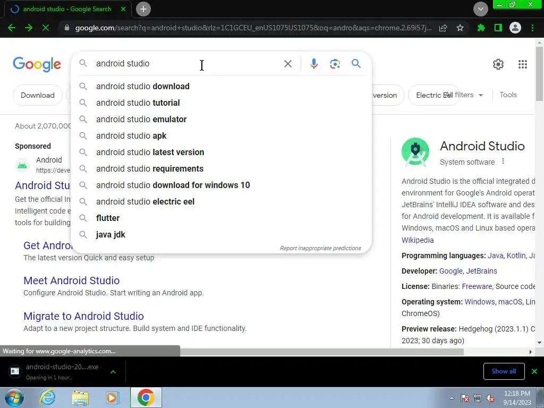Bookmark this page with the star icon

pos(460,28)
